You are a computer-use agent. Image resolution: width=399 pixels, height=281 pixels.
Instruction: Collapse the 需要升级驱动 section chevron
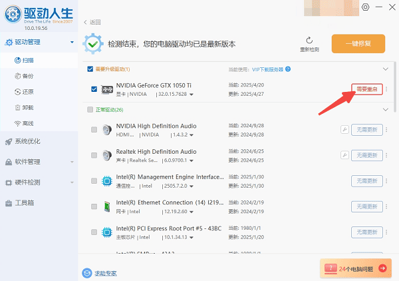coord(384,69)
